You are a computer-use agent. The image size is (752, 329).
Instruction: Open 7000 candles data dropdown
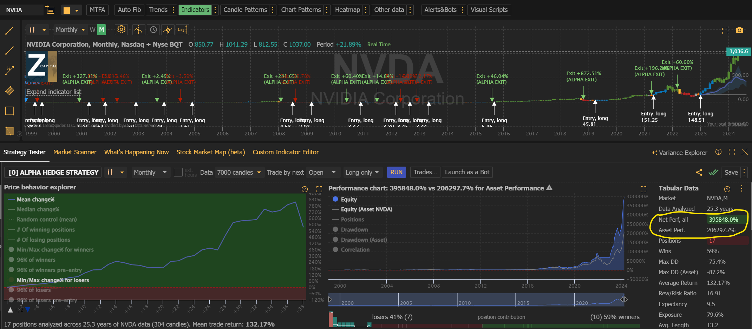pos(239,172)
